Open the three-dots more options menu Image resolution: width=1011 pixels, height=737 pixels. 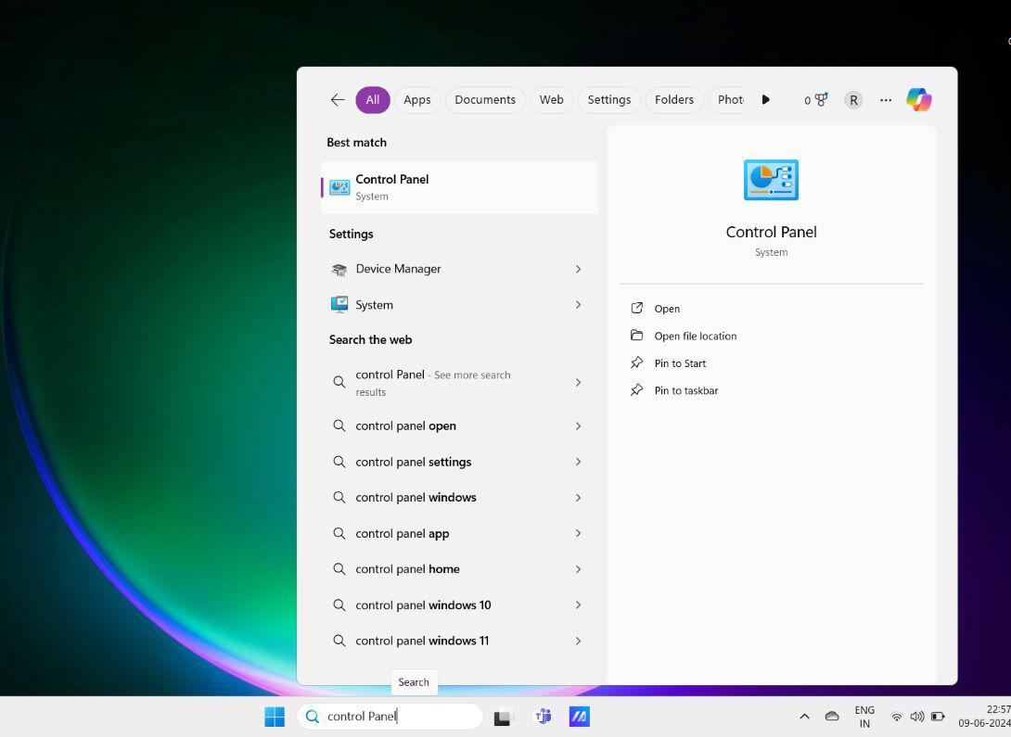[886, 100]
